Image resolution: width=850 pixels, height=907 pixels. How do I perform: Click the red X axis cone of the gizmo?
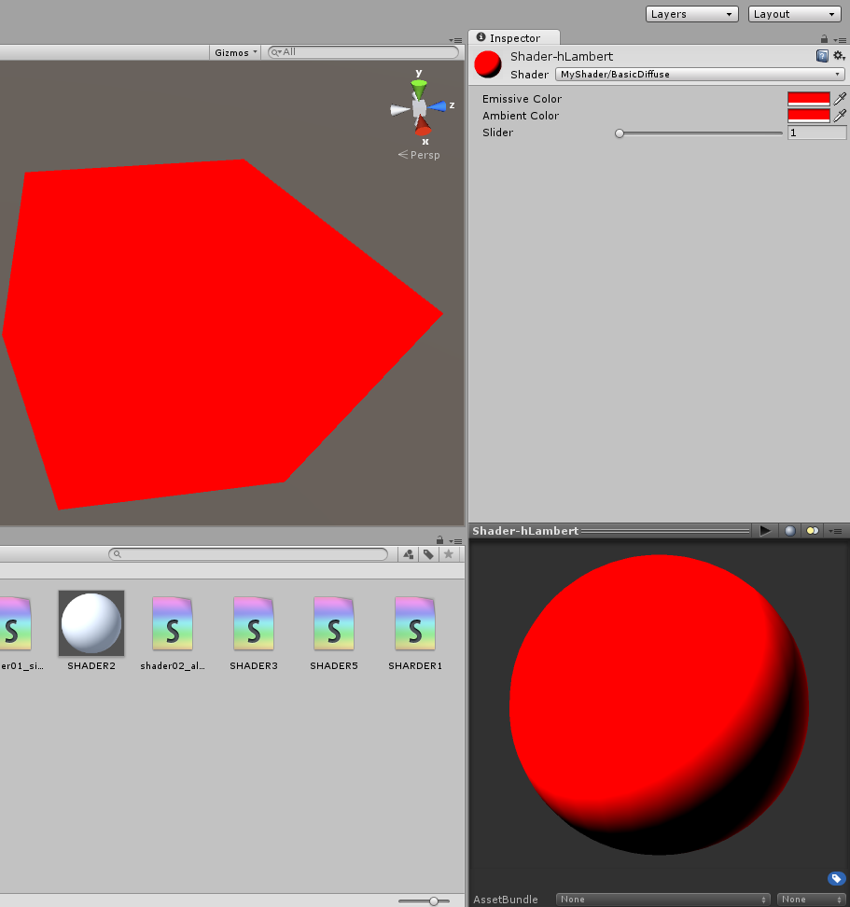[x=423, y=126]
